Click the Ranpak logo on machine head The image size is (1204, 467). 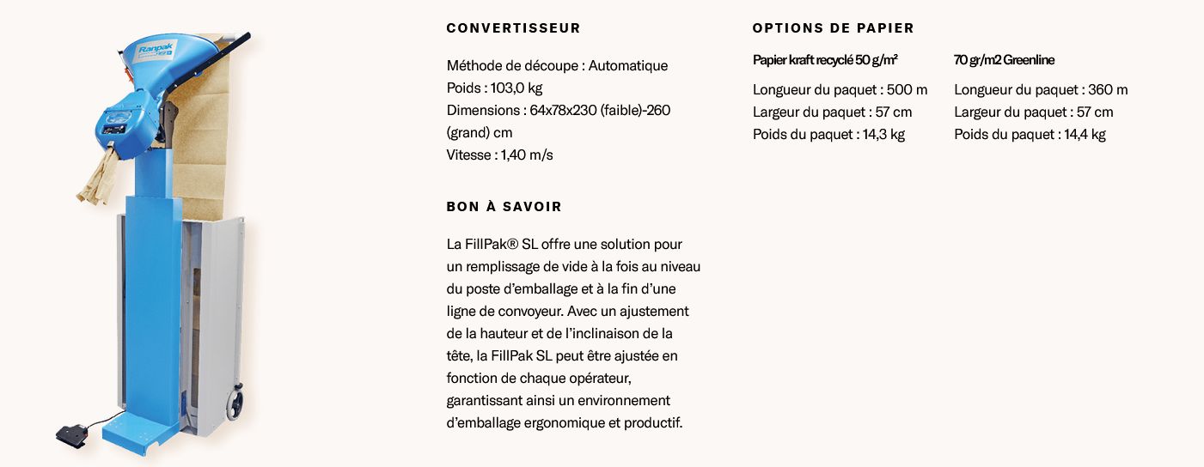(154, 50)
